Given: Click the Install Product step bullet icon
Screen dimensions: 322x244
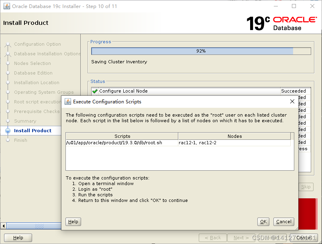Looking at the screenshot, I should coord(8,131).
